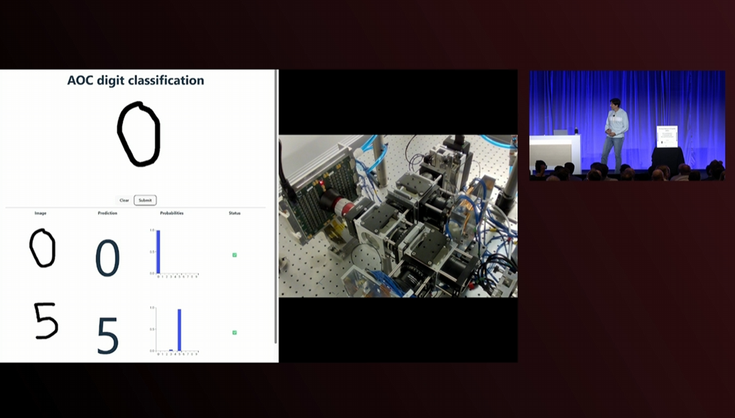The height and width of the screenshot is (418, 735).
Task: Click the tall blue probability bar for 5
Action: (x=179, y=330)
